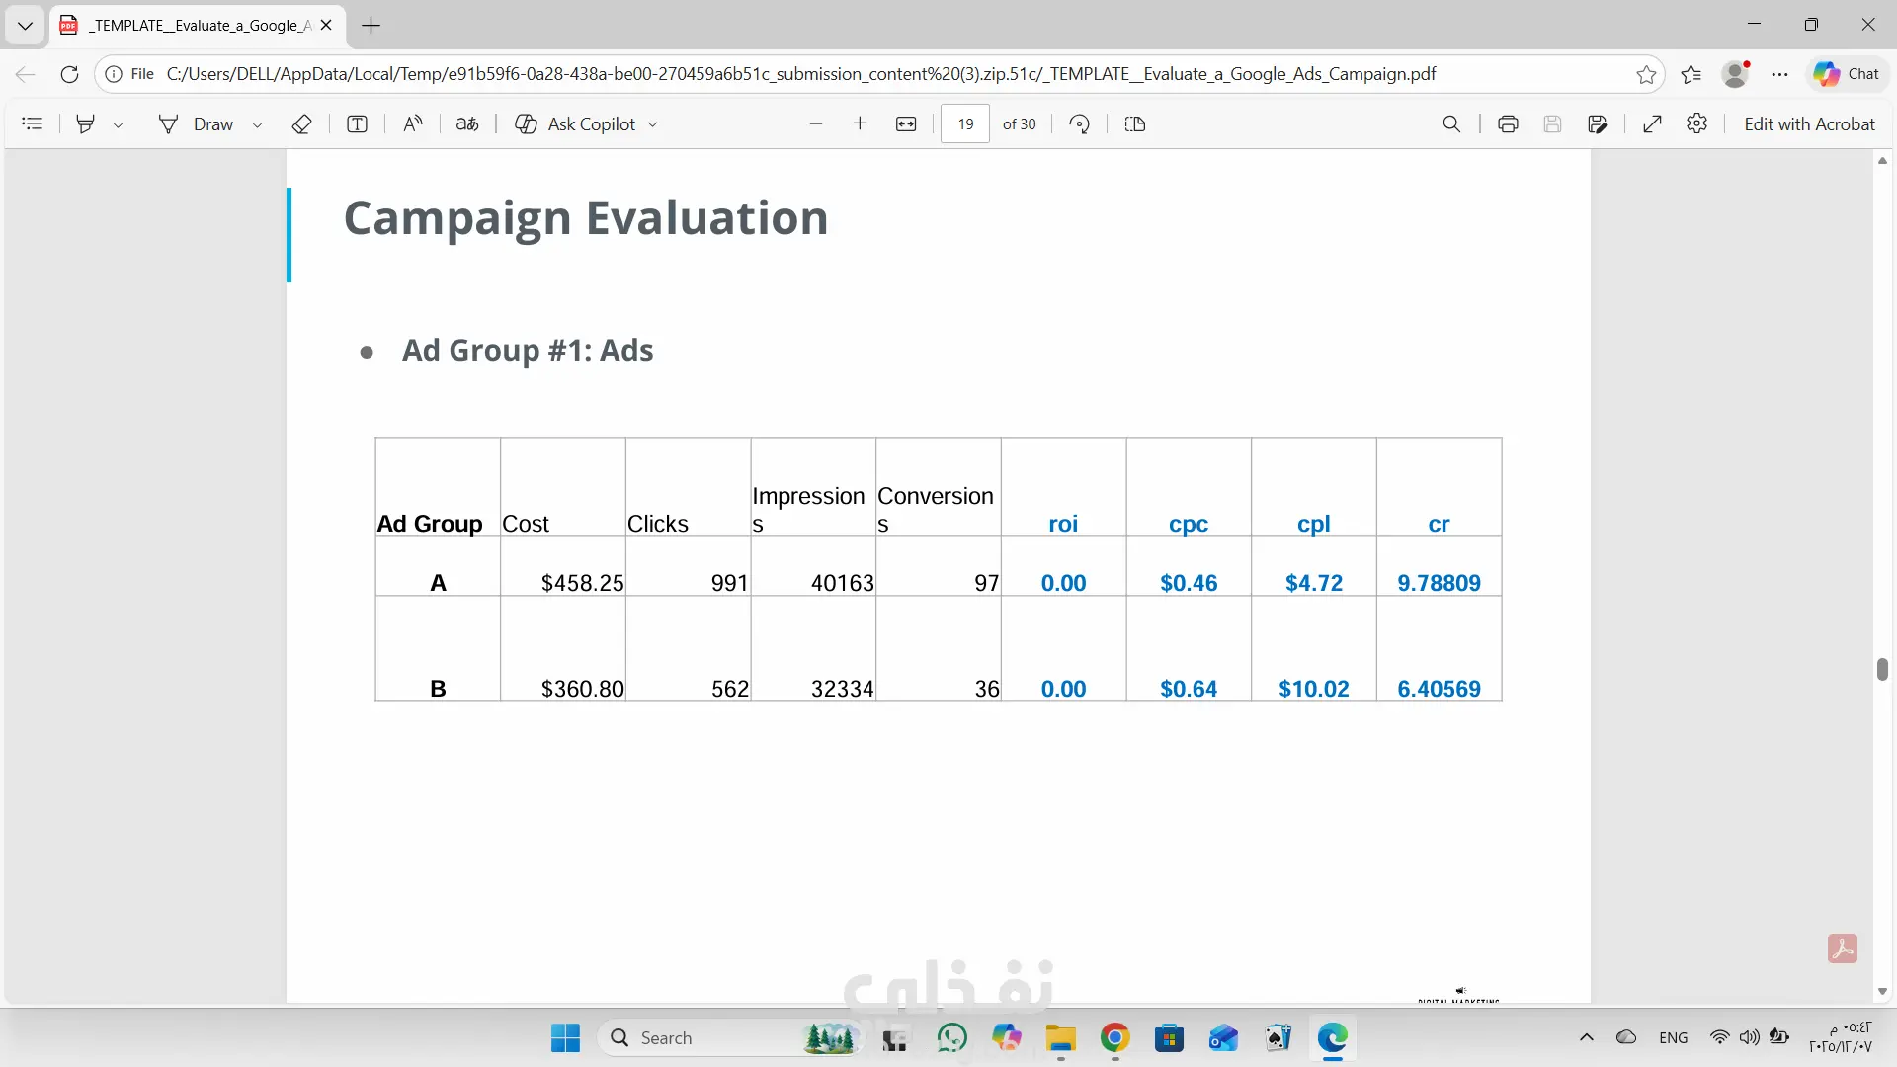Open PDF viewer settings gear
1897x1067 pixels.
(1696, 124)
